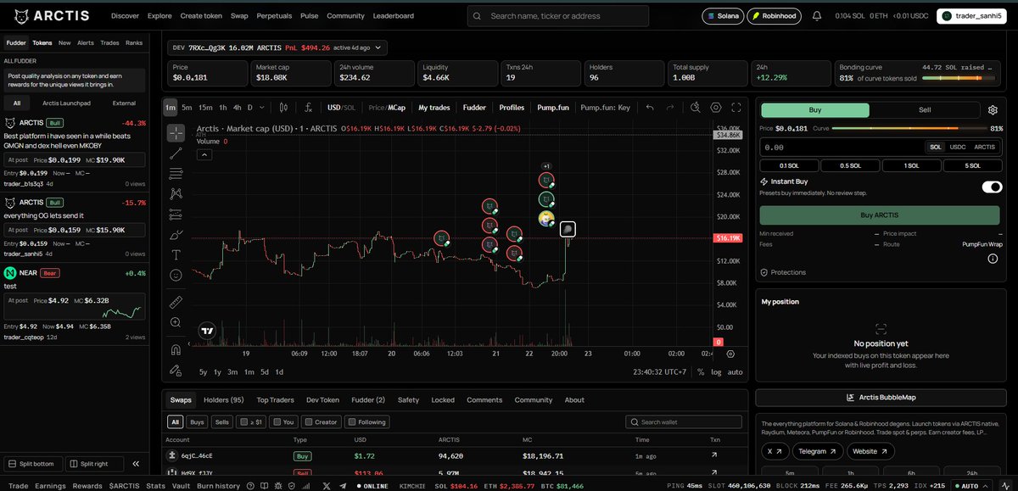The height and width of the screenshot is (491, 1018).
Task: Click the TradingView logo on chart
Action: pyautogui.click(x=206, y=331)
